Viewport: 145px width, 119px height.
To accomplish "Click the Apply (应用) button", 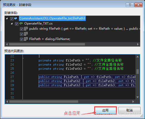I will tap(105, 110).
